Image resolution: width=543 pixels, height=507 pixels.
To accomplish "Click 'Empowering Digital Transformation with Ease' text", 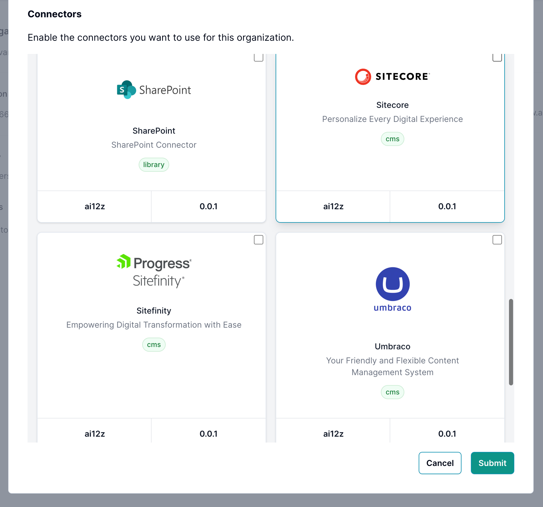I will click(154, 325).
